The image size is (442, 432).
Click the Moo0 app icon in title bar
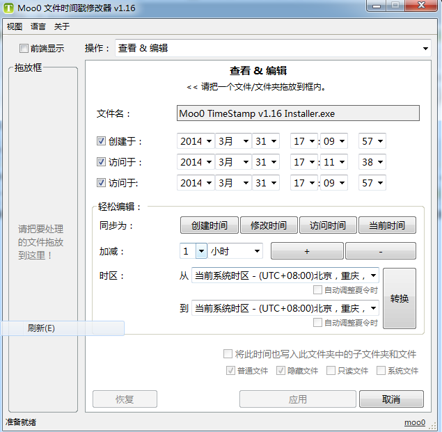coord(8,8)
